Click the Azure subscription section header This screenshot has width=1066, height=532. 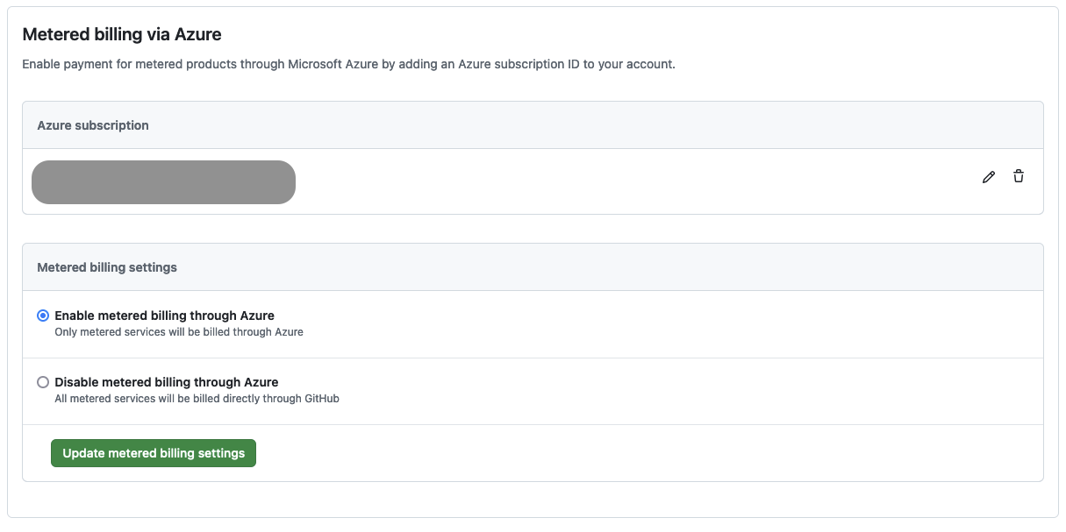pyautogui.click(x=92, y=124)
